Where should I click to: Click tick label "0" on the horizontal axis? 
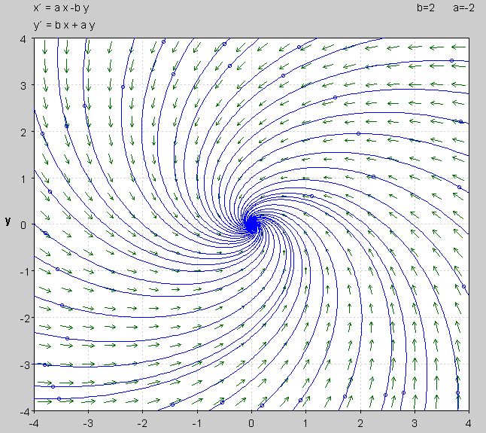coord(251,423)
